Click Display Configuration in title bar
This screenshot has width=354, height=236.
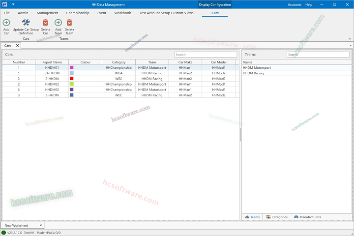(215, 4)
